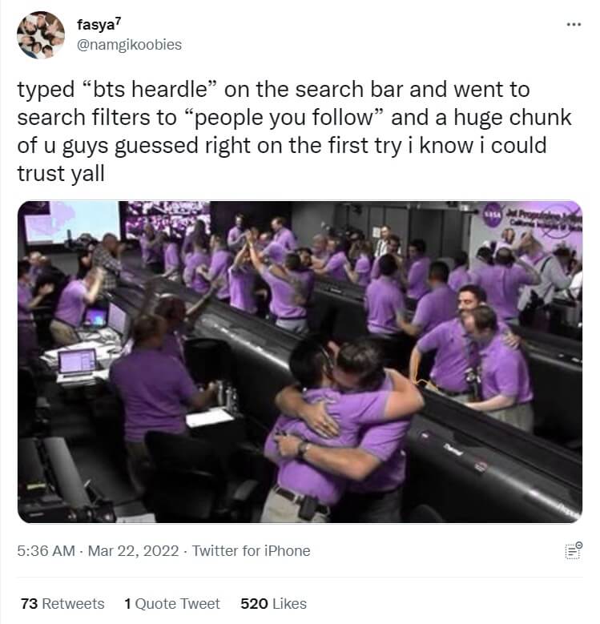Open the attached purple NASA celebration image
This screenshot has width=600, height=624.
click(300, 362)
